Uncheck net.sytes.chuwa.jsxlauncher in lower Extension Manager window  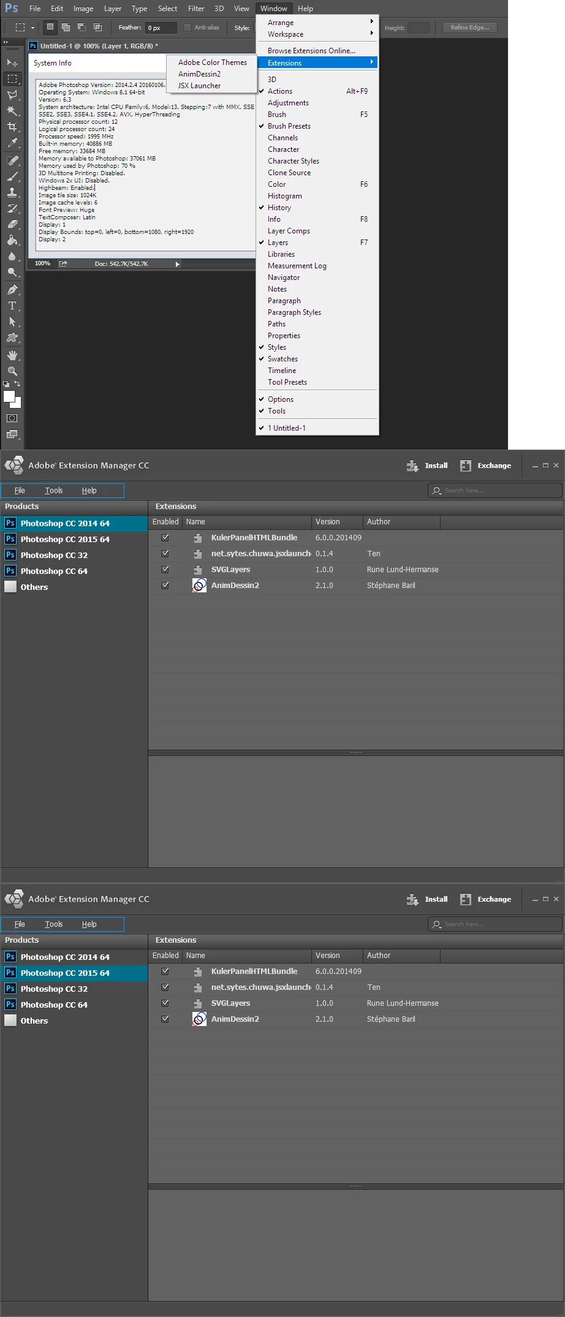pos(165,987)
